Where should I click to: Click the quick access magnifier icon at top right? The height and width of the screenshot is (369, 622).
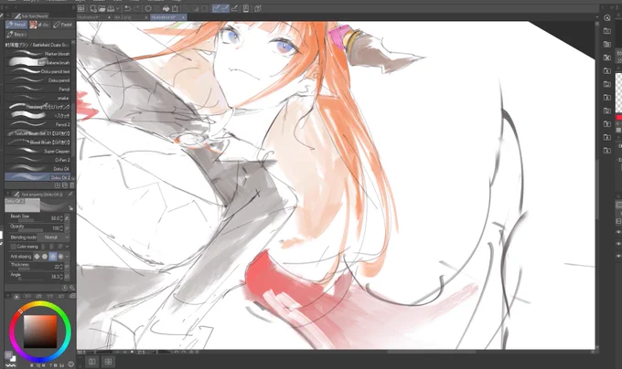[607, 18]
